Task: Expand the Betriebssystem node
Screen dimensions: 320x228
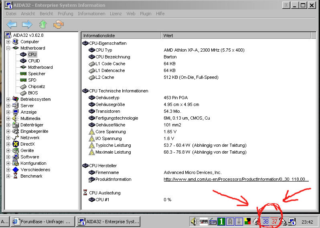Action: pos(8,99)
